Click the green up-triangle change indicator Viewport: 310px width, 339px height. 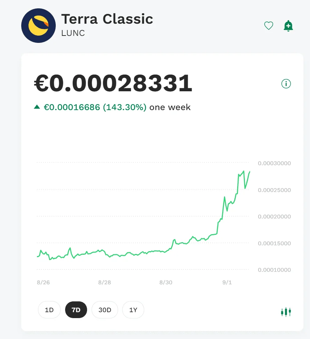37,107
